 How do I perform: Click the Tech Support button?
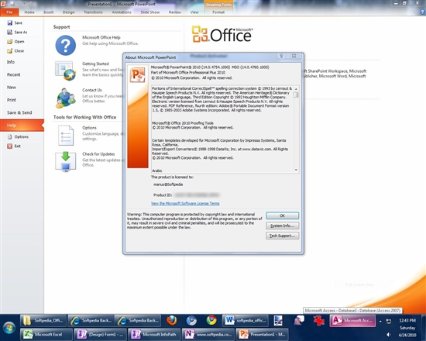tap(282, 236)
